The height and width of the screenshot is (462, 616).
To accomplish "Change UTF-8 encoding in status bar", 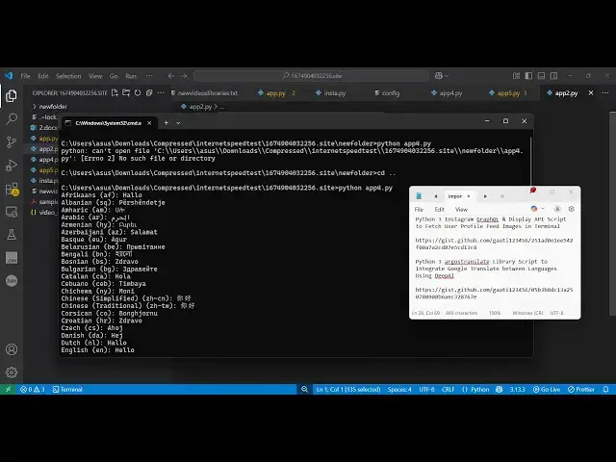I will [x=426, y=389].
